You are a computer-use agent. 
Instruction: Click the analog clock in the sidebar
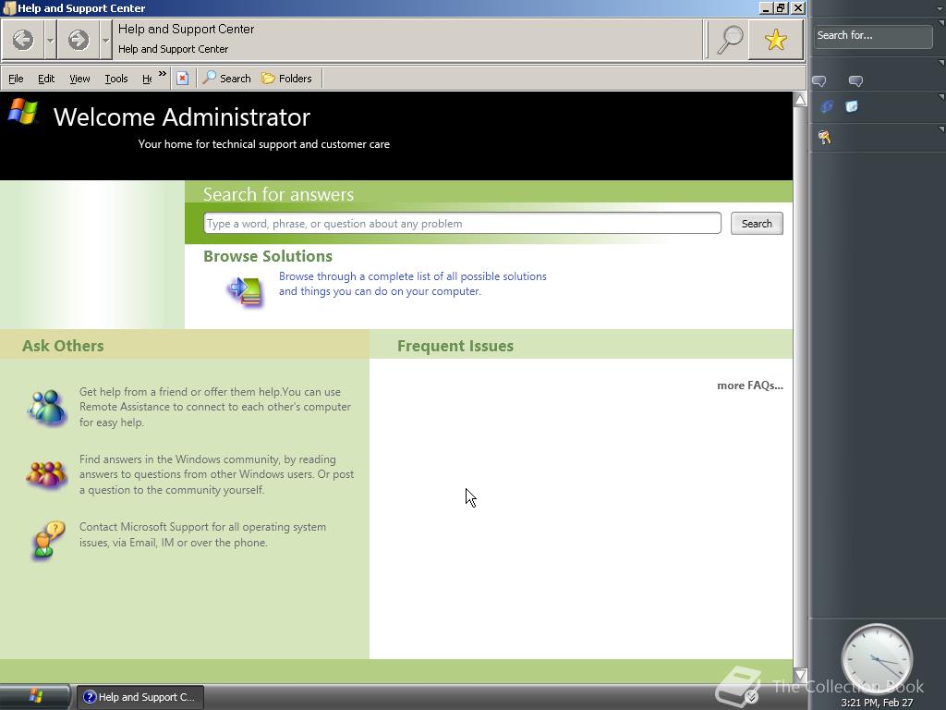tap(877, 658)
